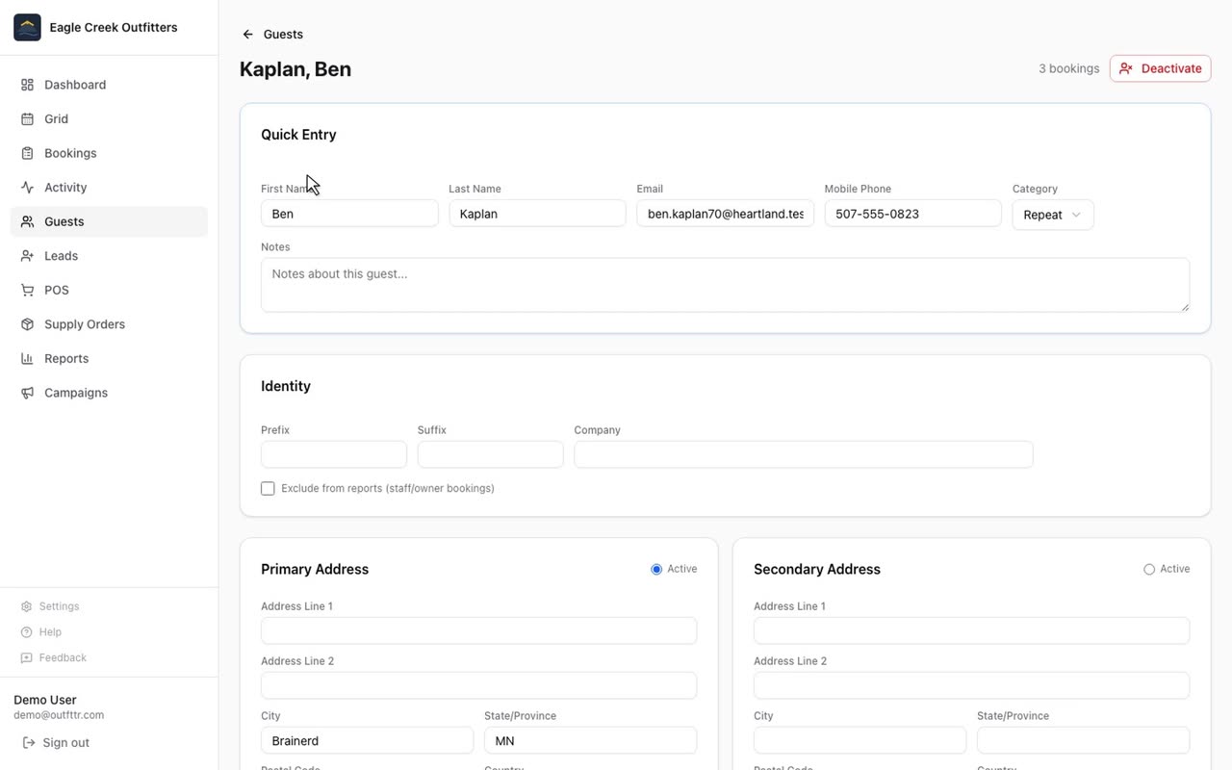Navigate to Campaigns section
The image size is (1232, 770).
(109, 393)
